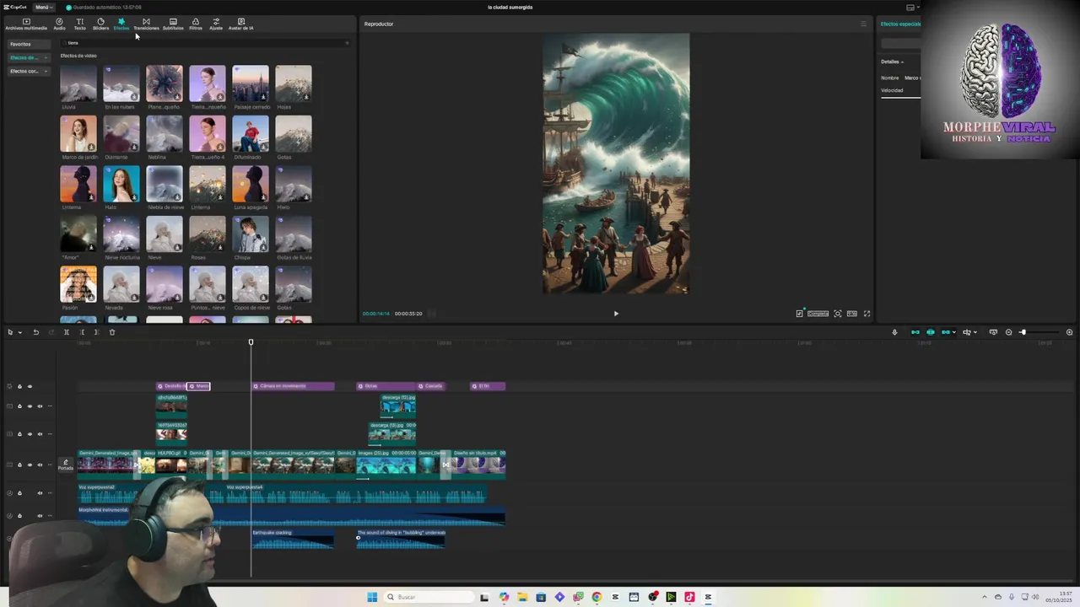Select the Niebla de nieve effect
The height and width of the screenshot is (607, 1080).
pyautogui.click(x=165, y=184)
